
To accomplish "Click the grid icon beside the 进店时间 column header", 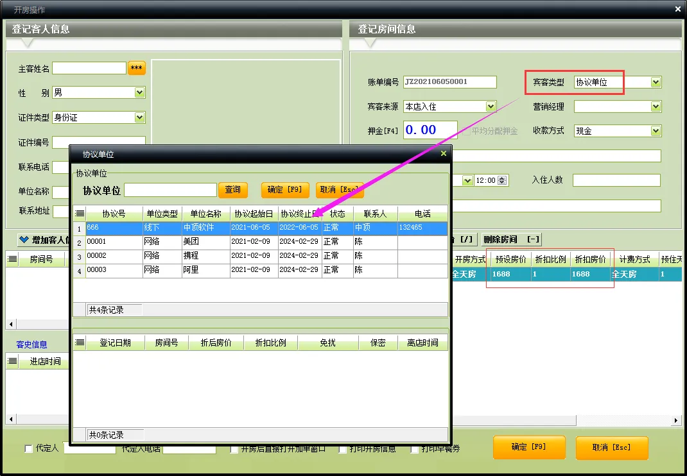I will click(x=12, y=361).
